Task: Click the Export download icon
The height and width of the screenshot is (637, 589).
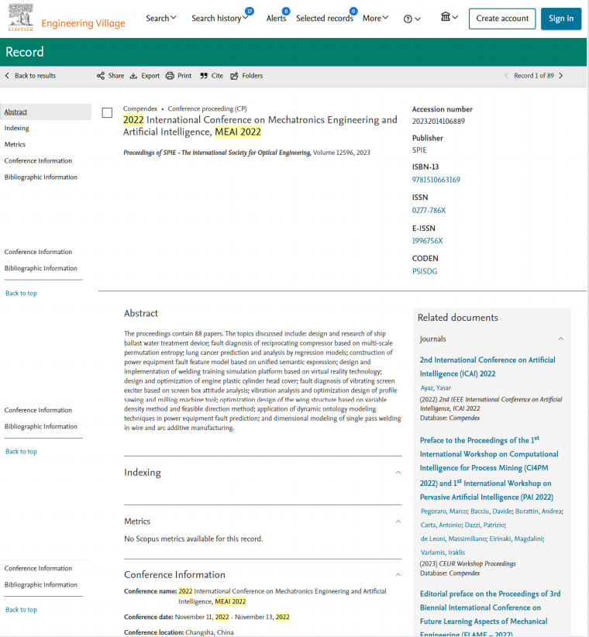Action: coord(133,76)
